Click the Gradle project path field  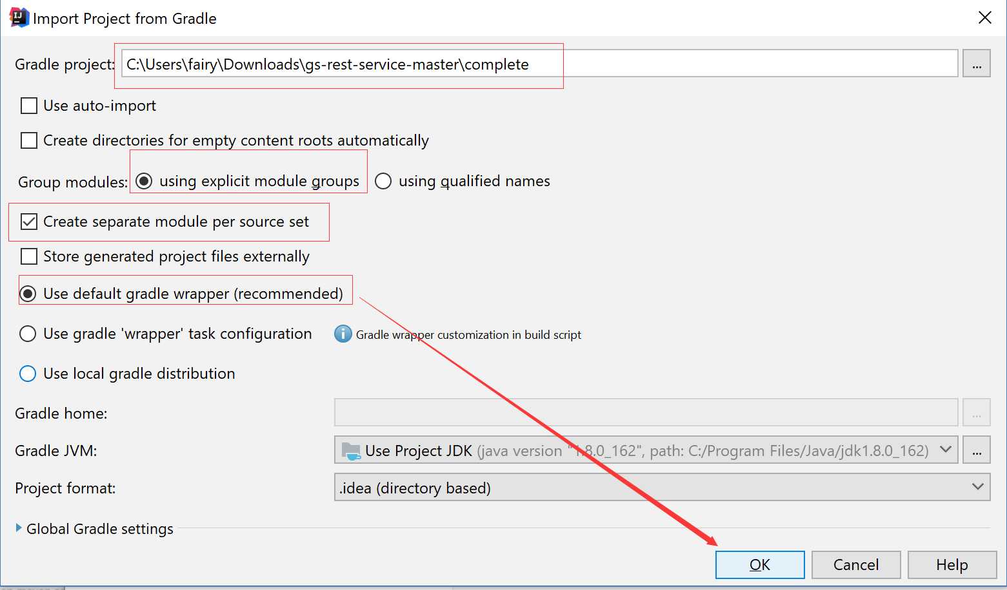coord(539,64)
